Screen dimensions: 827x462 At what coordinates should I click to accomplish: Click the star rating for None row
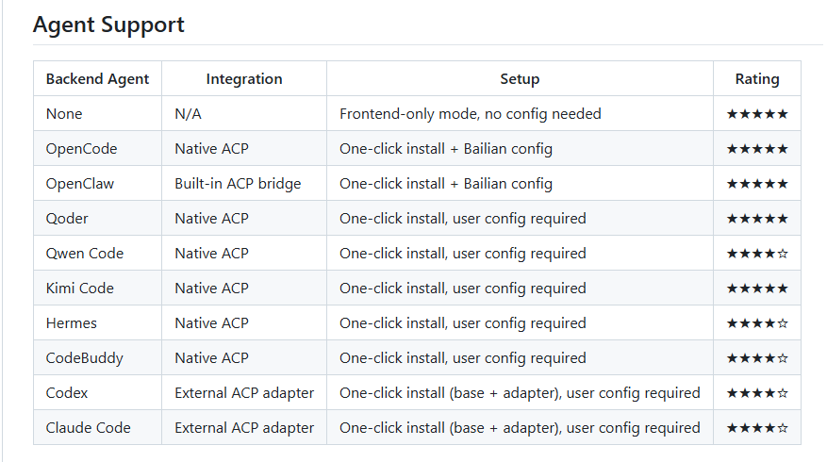pyautogui.click(x=757, y=114)
